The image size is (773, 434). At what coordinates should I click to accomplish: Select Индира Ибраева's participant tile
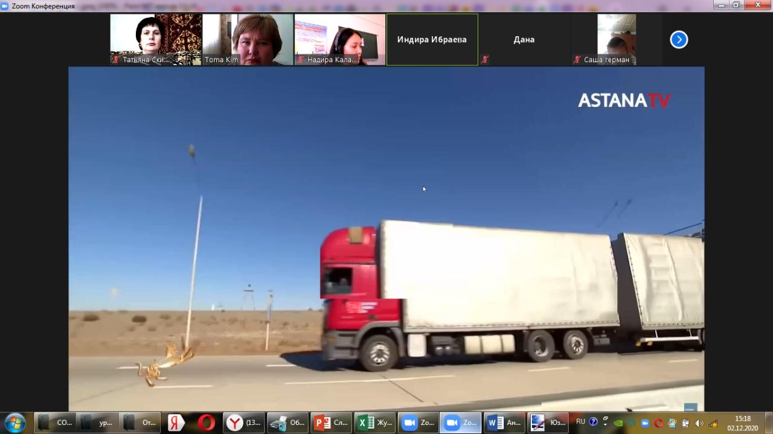pos(432,40)
